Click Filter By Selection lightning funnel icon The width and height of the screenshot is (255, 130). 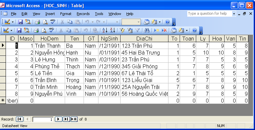122,30
